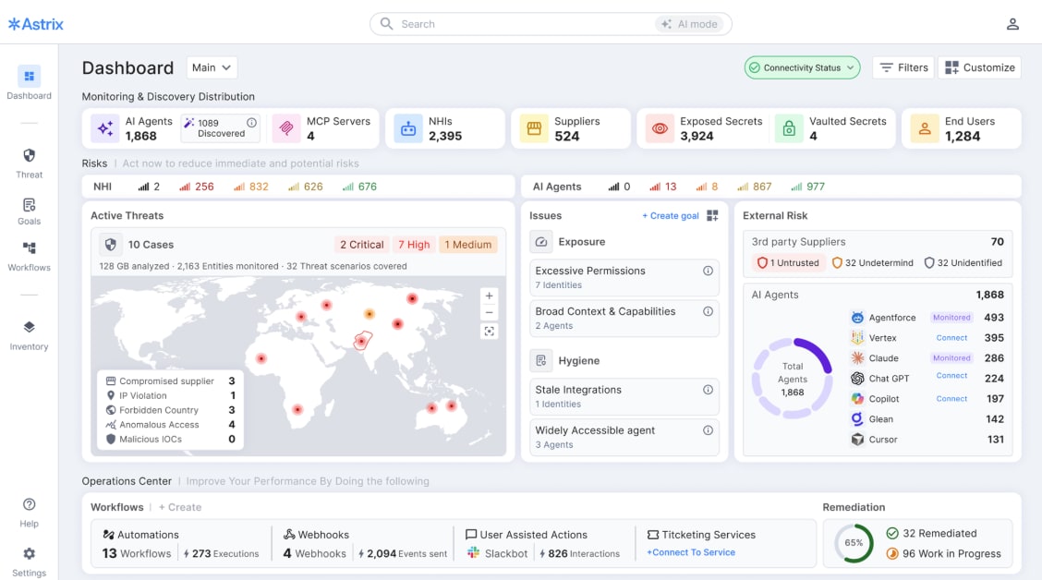The height and width of the screenshot is (580, 1042).
Task: Click 96 Work in Progress
Action: [944, 553]
